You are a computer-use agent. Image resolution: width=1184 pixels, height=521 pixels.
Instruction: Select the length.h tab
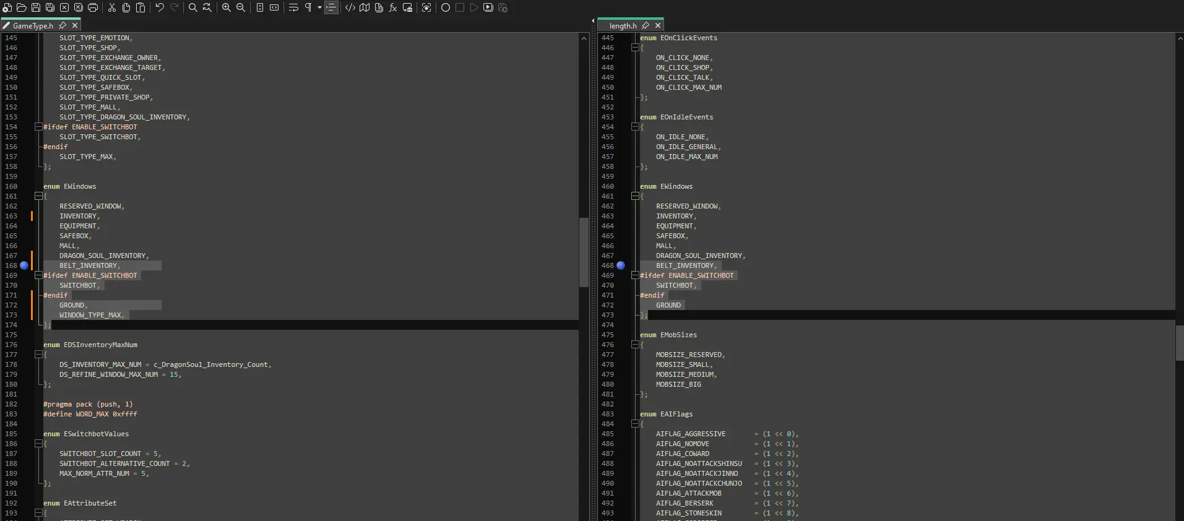click(622, 26)
